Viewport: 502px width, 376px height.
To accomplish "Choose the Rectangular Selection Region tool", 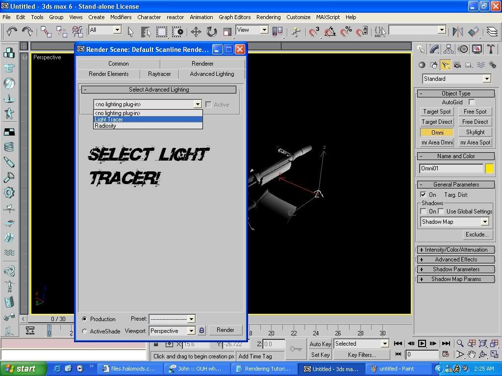I will coord(161,32).
